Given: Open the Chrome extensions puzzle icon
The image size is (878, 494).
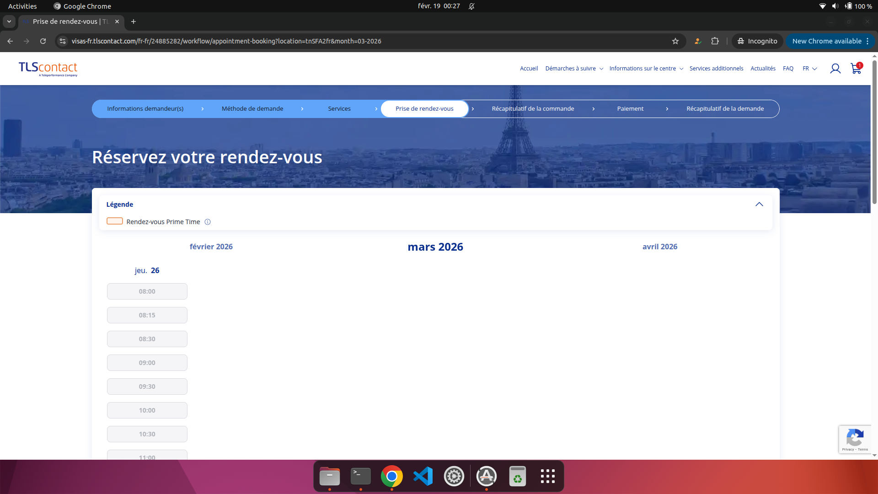Looking at the screenshot, I should pos(715,41).
